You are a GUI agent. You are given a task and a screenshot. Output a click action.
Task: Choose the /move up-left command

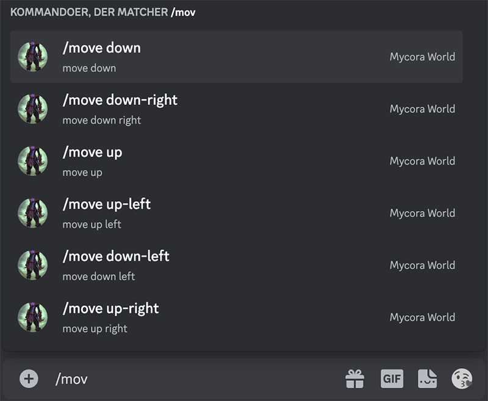[237, 213]
